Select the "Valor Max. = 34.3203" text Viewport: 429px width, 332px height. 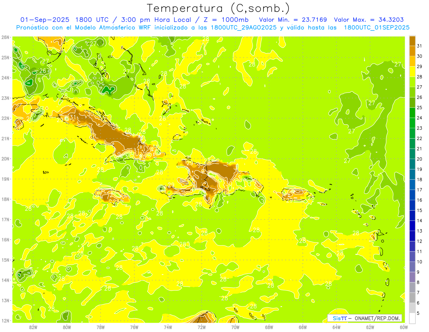click(x=369, y=20)
